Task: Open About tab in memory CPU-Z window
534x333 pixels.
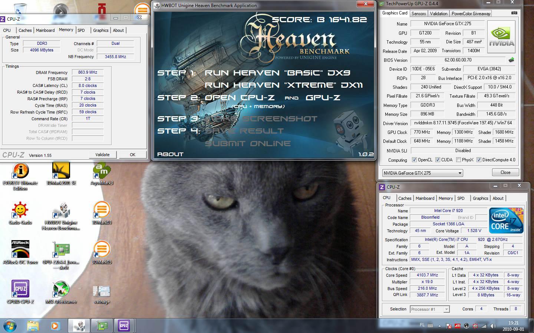Action: pyautogui.click(x=118, y=30)
